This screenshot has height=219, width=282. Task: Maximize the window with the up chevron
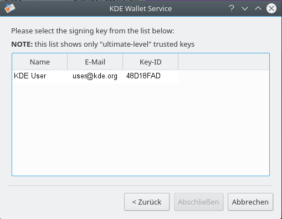tap(258, 8)
